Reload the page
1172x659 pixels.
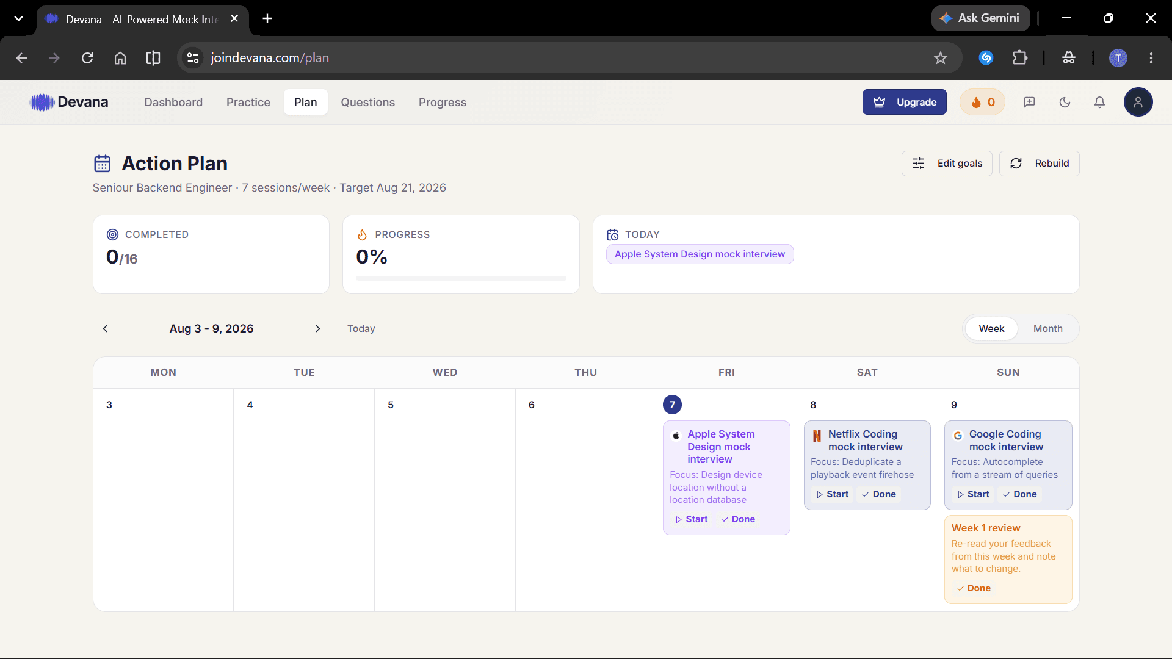[x=87, y=58]
